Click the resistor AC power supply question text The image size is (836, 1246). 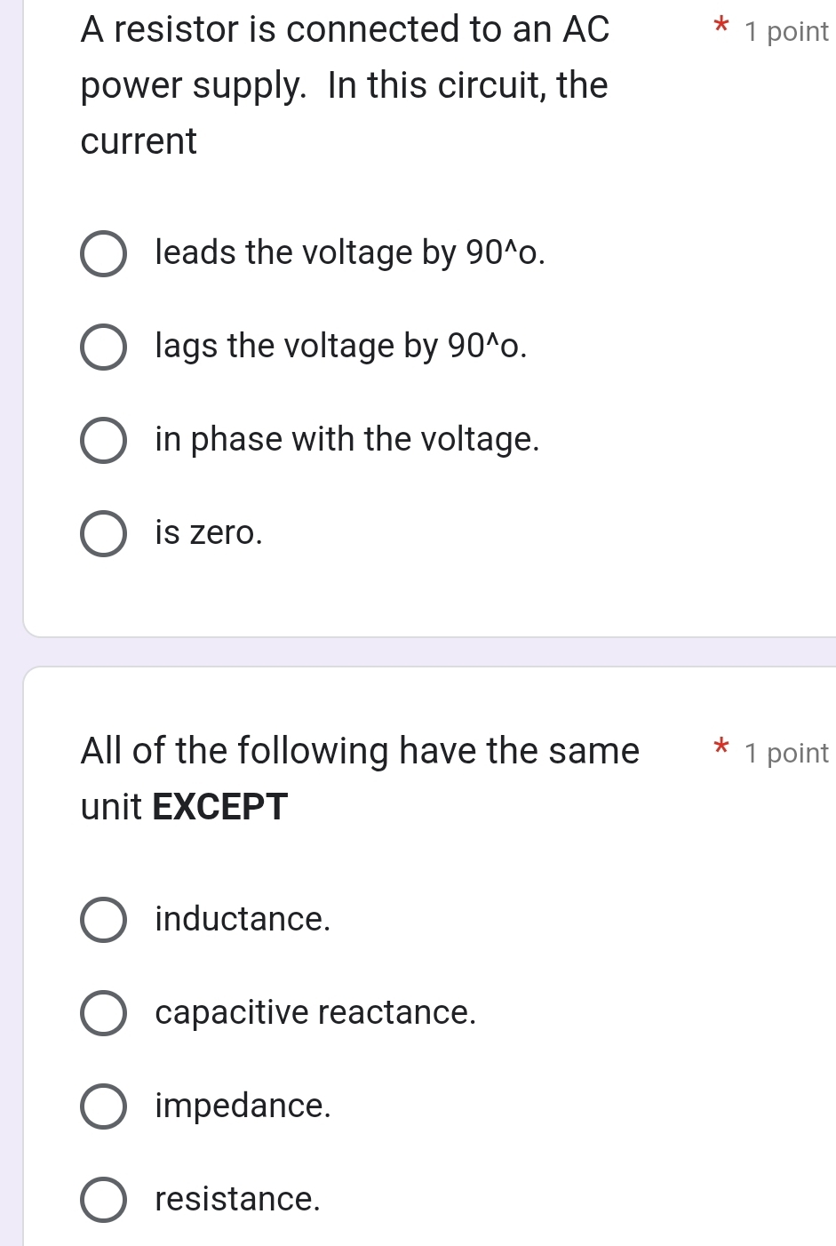pyautogui.click(x=345, y=85)
